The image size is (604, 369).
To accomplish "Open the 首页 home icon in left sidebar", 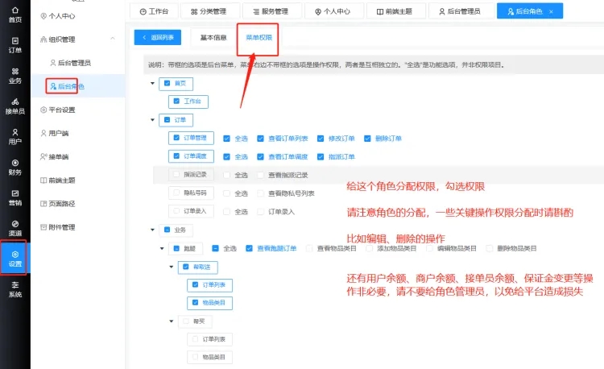I will tap(14, 14).
